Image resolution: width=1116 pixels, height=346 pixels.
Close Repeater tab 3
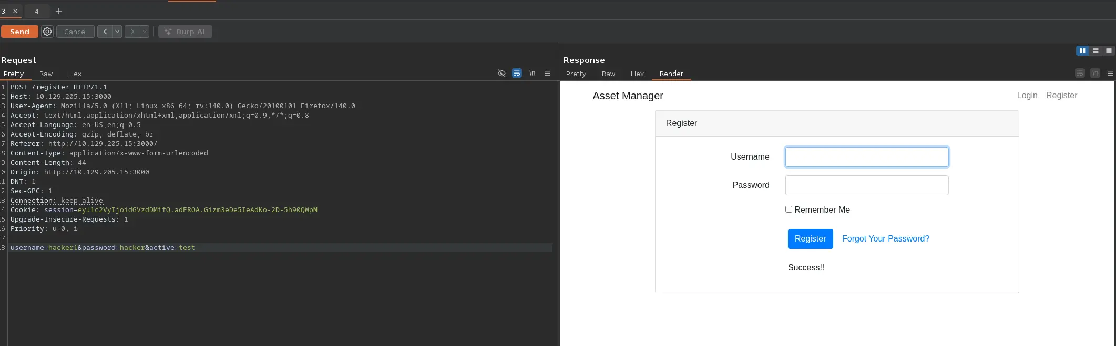click(15, 11)
